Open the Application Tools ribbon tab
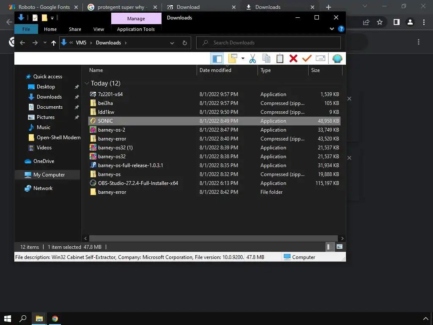 [x=136, y=29]
